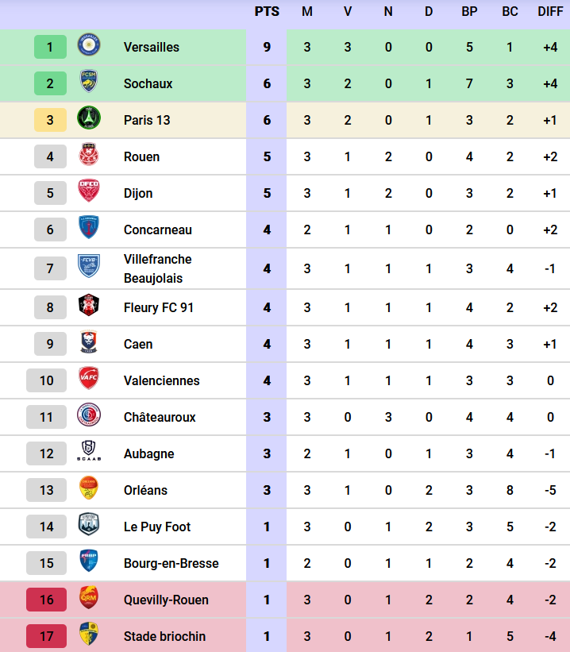Click the Fleury FC 91 team name
570x652 pixels.
(x=159, y=307)
